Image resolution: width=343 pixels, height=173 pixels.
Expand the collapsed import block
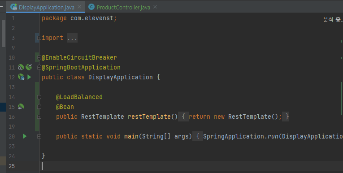pyautogui.click(x=39, y=38)
